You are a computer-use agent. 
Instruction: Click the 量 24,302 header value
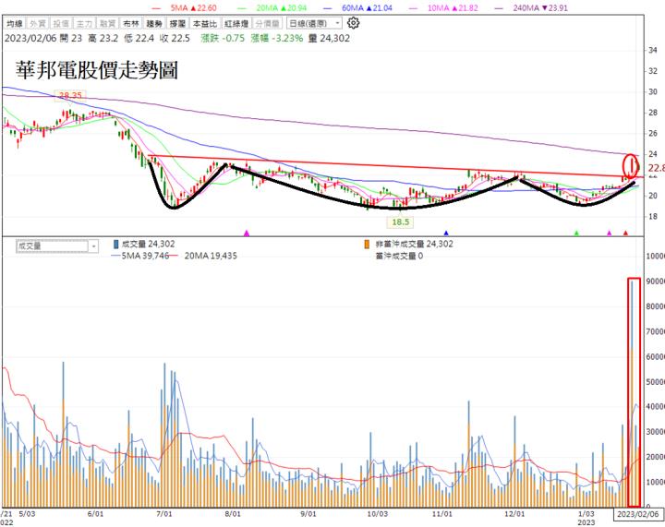click(x=329, y=38)
